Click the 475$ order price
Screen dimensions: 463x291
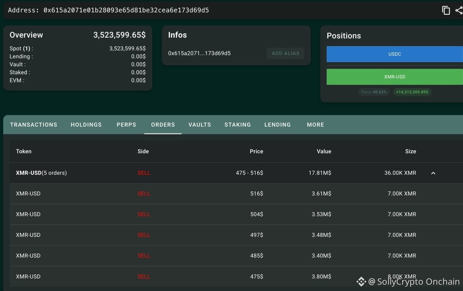coord(257,277)
